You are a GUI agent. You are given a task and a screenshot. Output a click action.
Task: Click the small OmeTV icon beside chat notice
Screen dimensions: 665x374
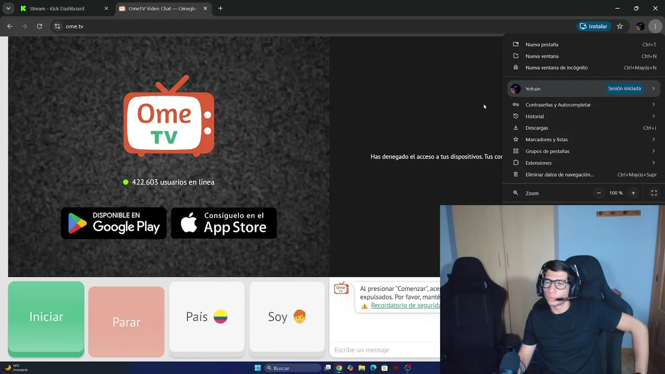coord(341,288)
